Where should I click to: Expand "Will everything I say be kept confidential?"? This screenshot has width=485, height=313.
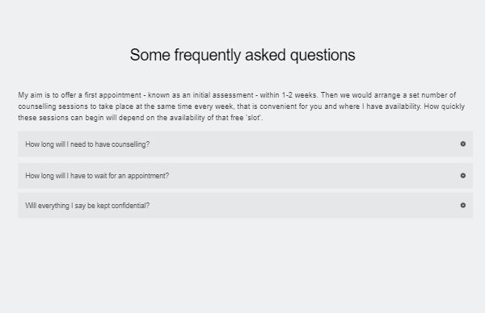245,206
